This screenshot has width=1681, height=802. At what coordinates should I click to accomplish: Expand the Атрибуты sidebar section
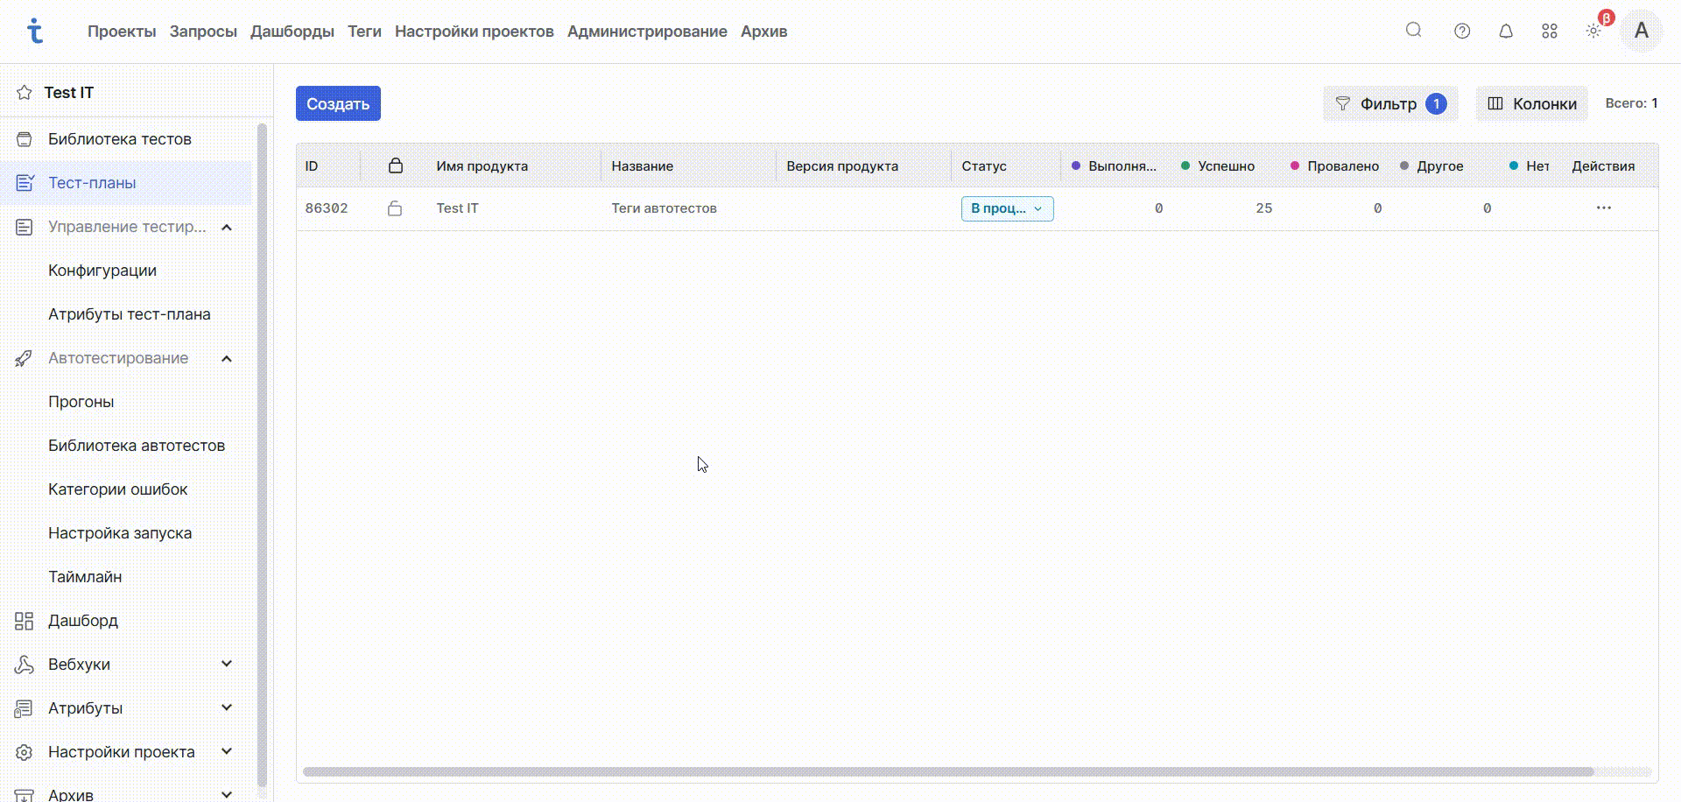point(227,707)
